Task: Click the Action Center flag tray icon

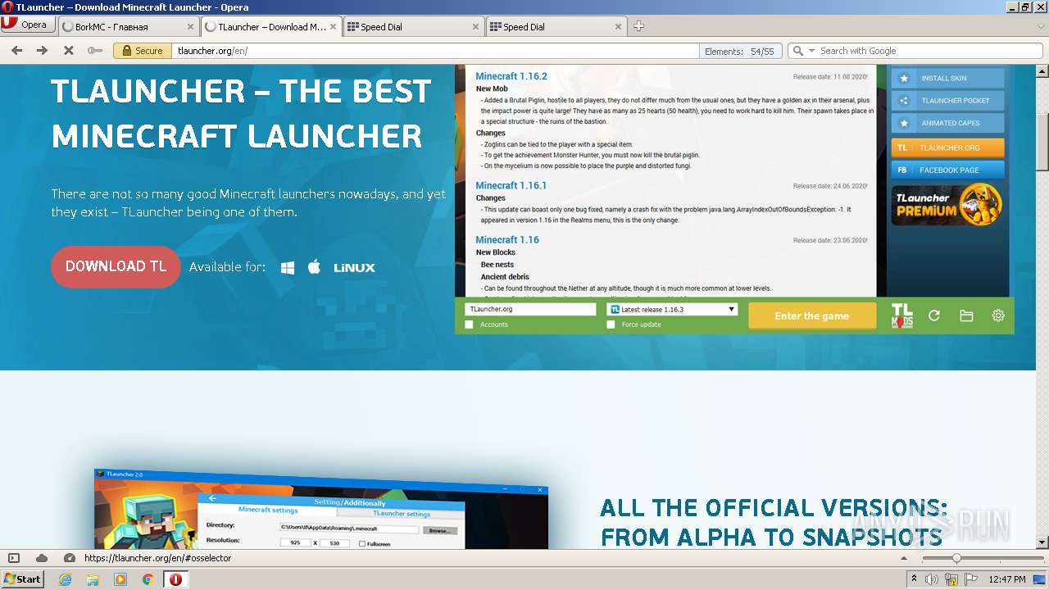Action: point(970,579)
